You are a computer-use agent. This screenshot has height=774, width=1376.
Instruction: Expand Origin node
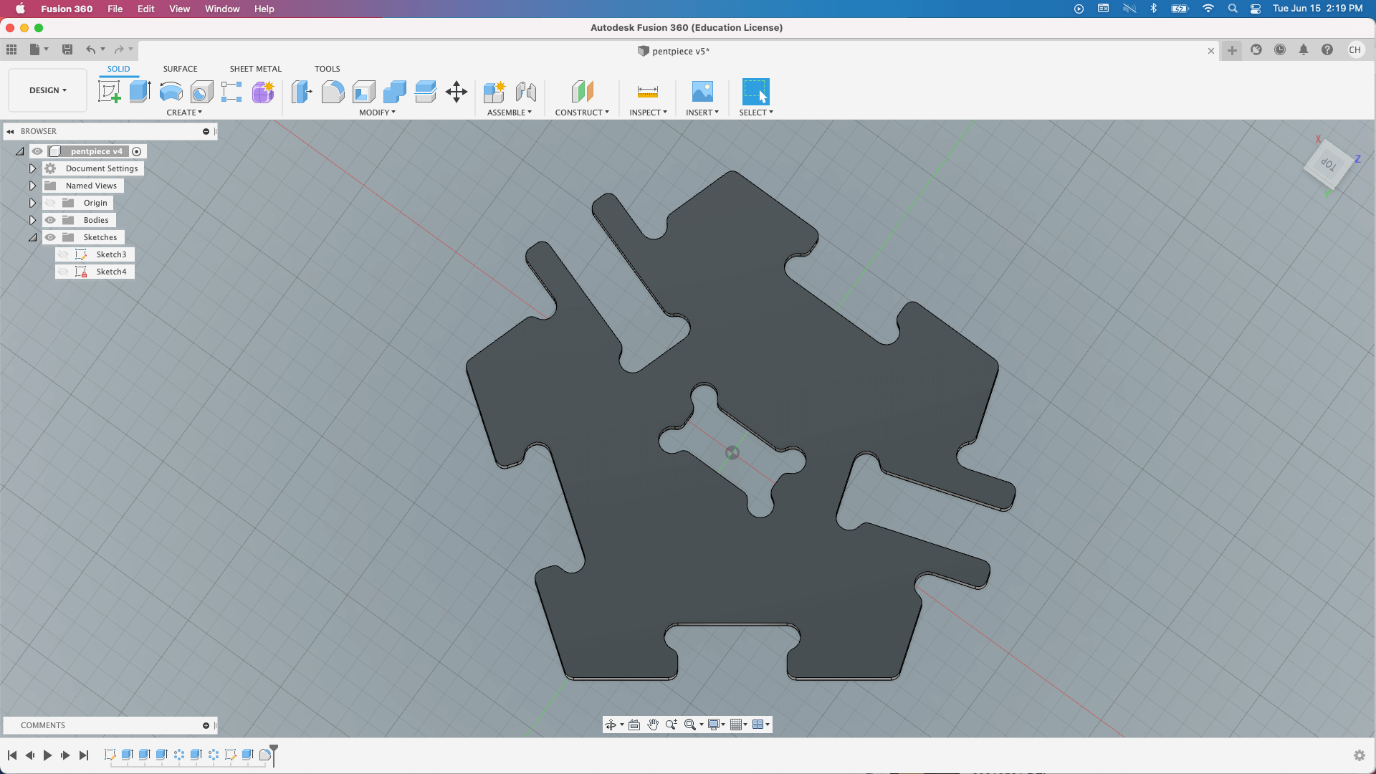(x=32, y=203)
